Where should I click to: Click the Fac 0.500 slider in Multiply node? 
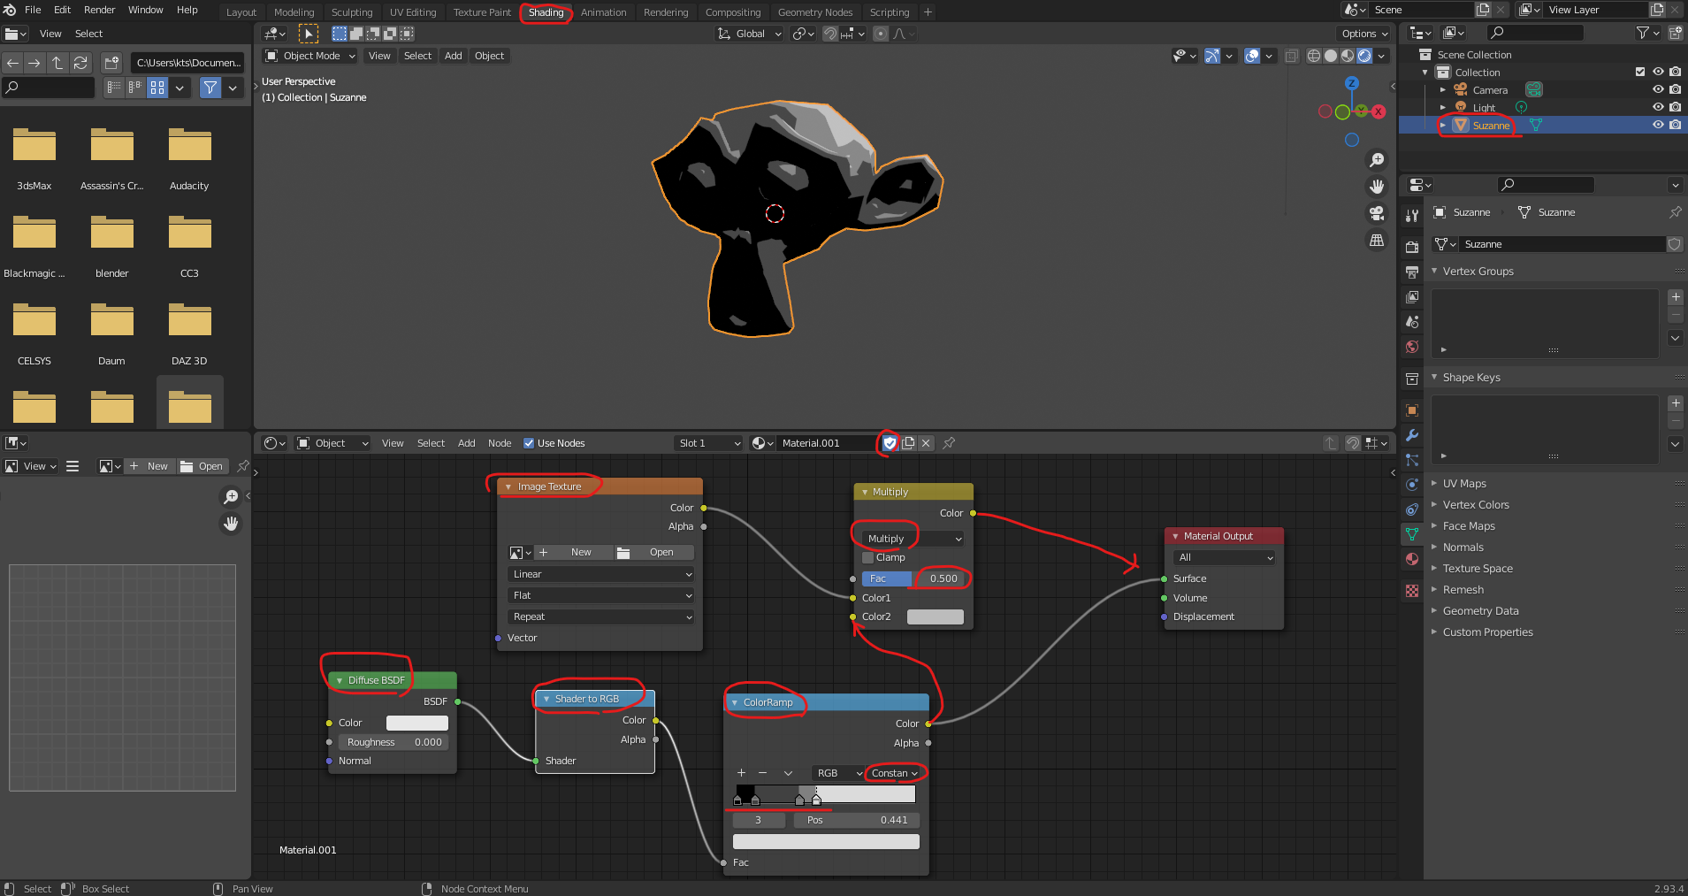click(913, 578)
